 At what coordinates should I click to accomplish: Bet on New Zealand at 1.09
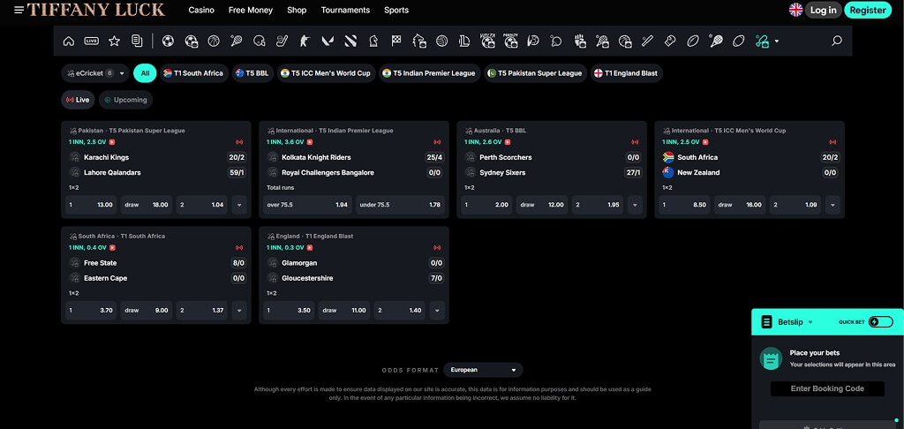[x=795, y=205]
